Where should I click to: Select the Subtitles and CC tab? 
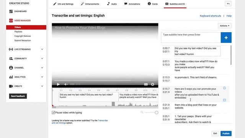[175, 4]
